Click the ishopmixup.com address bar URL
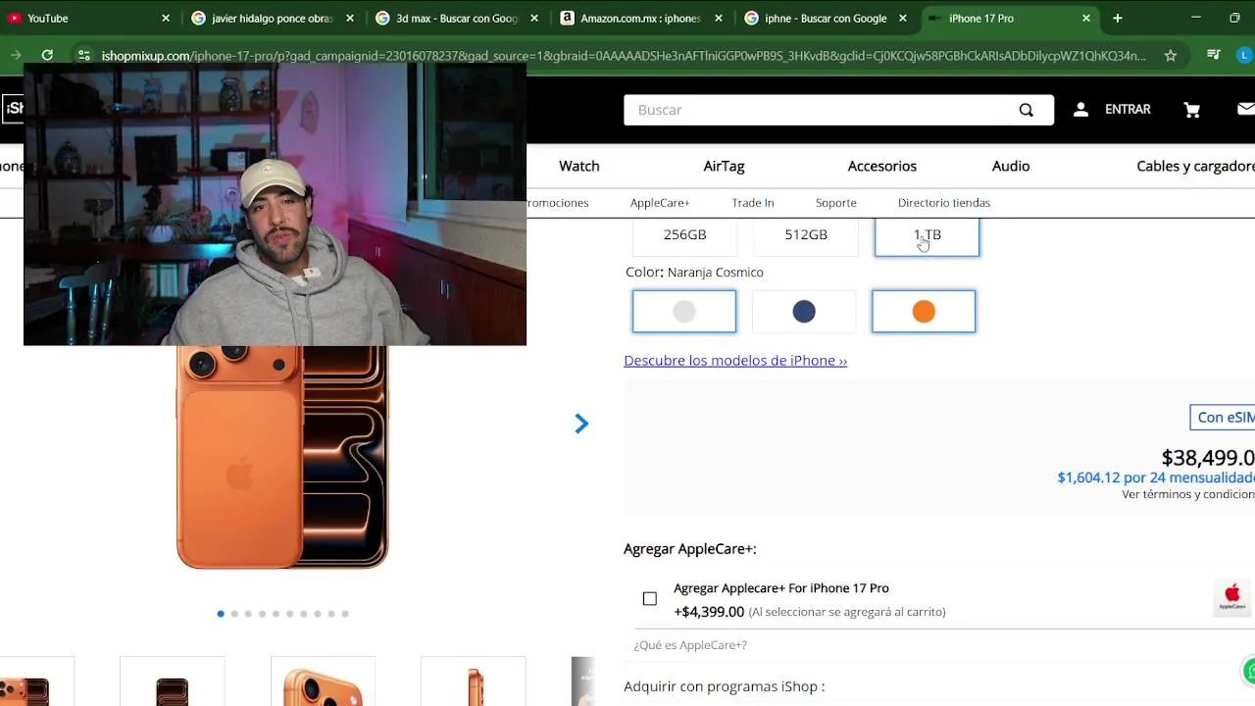Viewport: 1255px width, 706px height. click(624, 56)
